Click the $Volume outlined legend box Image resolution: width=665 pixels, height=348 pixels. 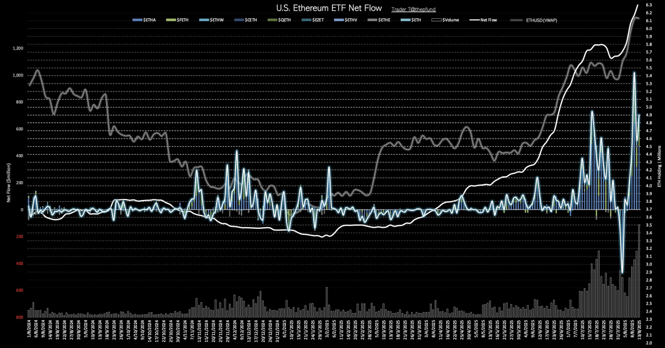click(x=437, y=20)
